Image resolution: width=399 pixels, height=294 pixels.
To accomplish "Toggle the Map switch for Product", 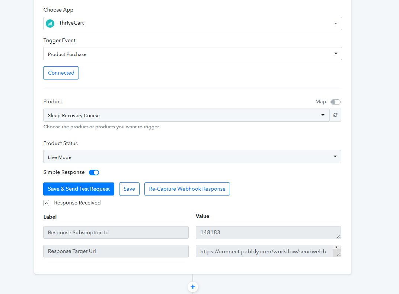I will point(335,102).
